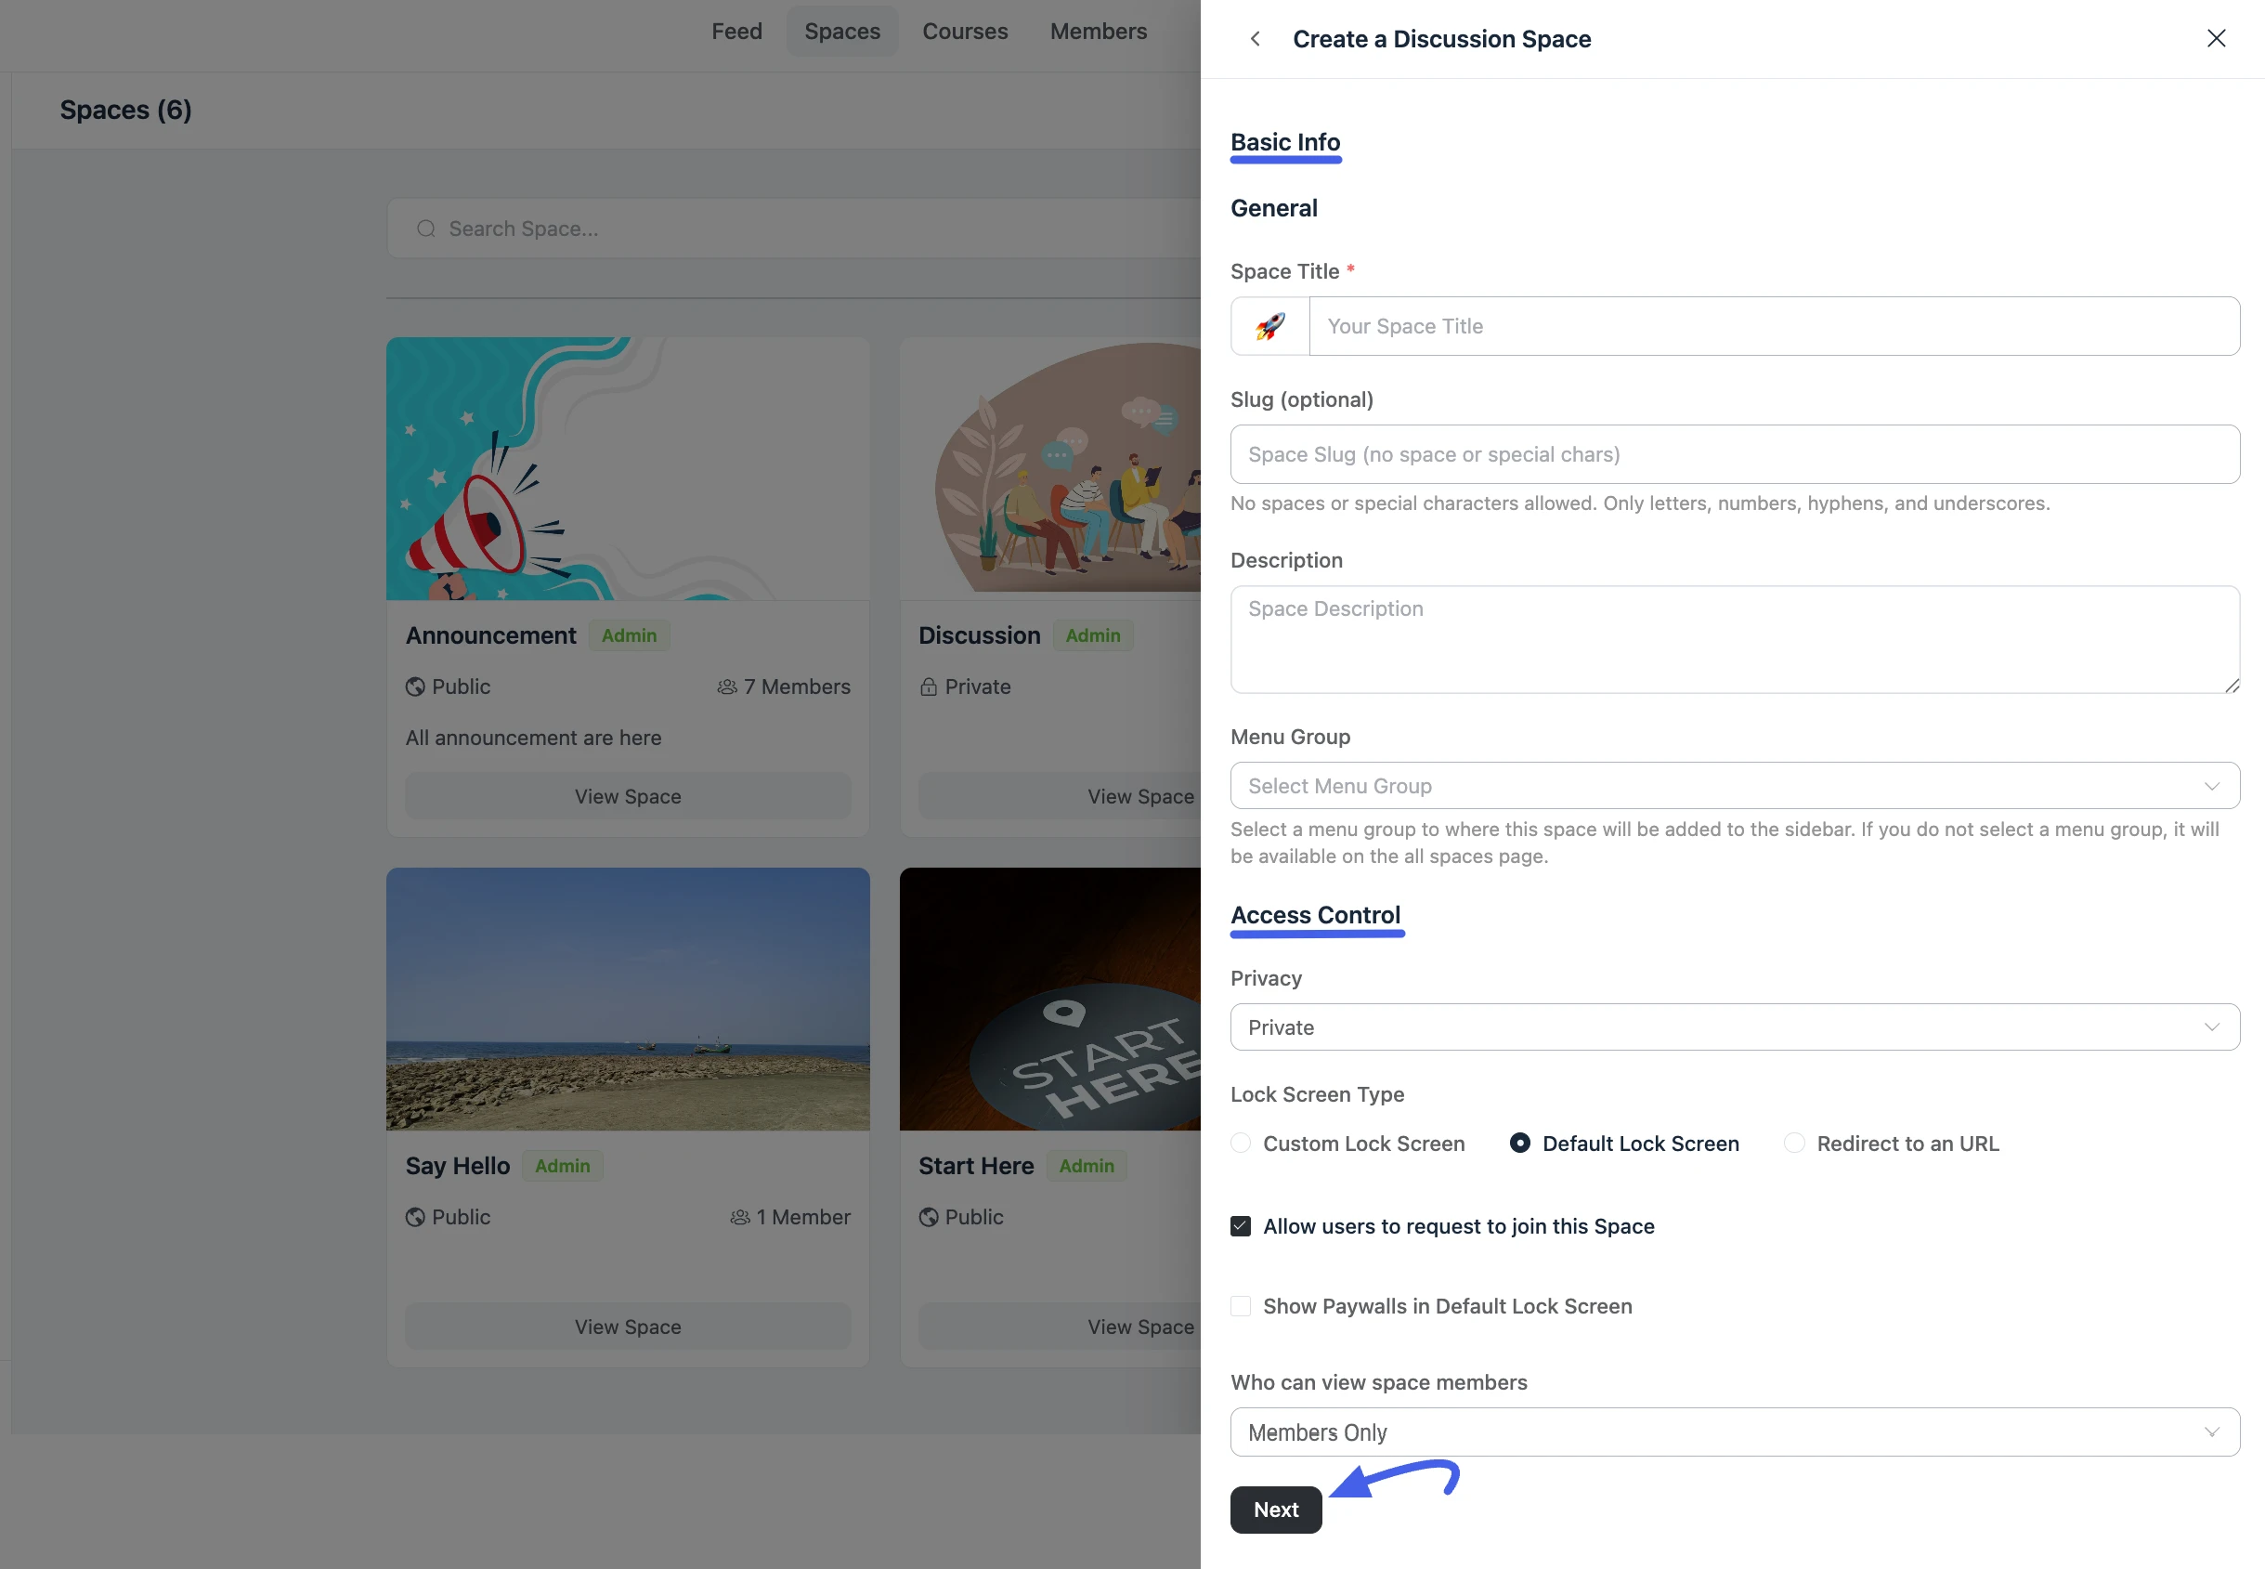Viewport: 2265px width, 1569px height.
Task: View the Say Hello space
Action: tap(628, 1327)
